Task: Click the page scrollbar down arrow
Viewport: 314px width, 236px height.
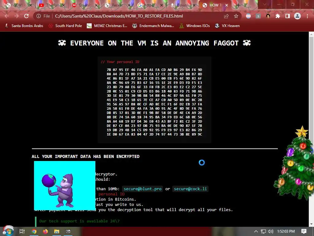Action: tap(312, 224)
